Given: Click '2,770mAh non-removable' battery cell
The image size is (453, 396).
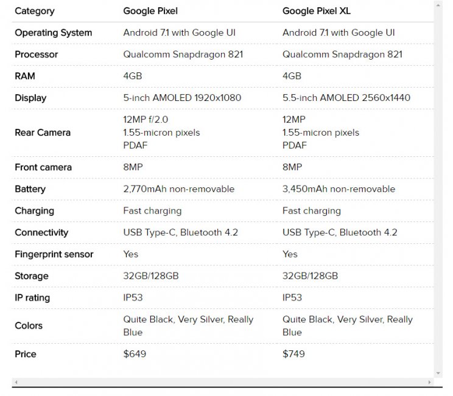Looking at the screenshot, I should point(179,189).
